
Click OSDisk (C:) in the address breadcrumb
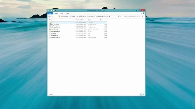[x=73, y=16]
